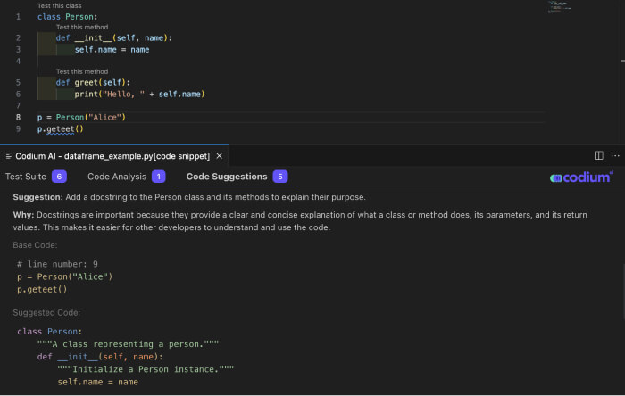625x396 pixels.
Task: Click the split editor icon
Action: [x=598, y=155]
